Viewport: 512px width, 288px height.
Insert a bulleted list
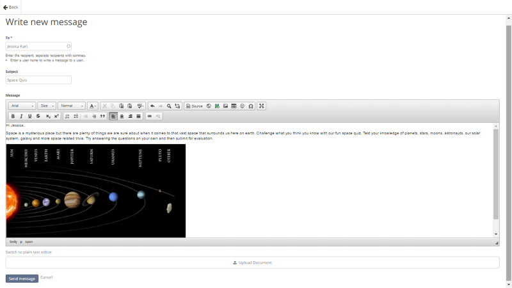[x=76, y=116]
